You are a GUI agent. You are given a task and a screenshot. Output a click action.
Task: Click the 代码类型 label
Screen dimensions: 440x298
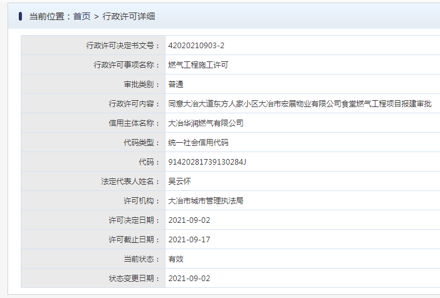[x=142, y=142]
